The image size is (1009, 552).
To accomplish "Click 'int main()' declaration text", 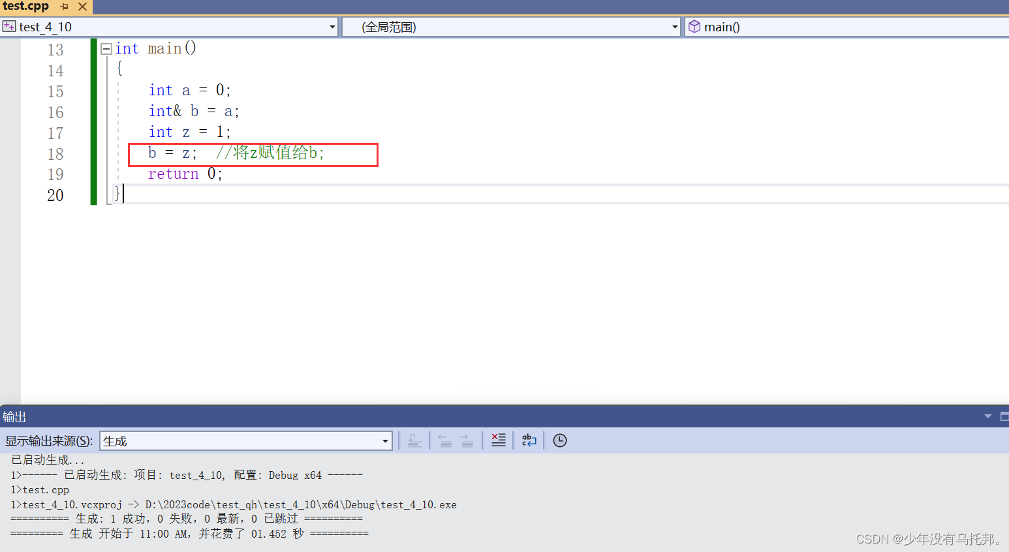I will (155, 48).
